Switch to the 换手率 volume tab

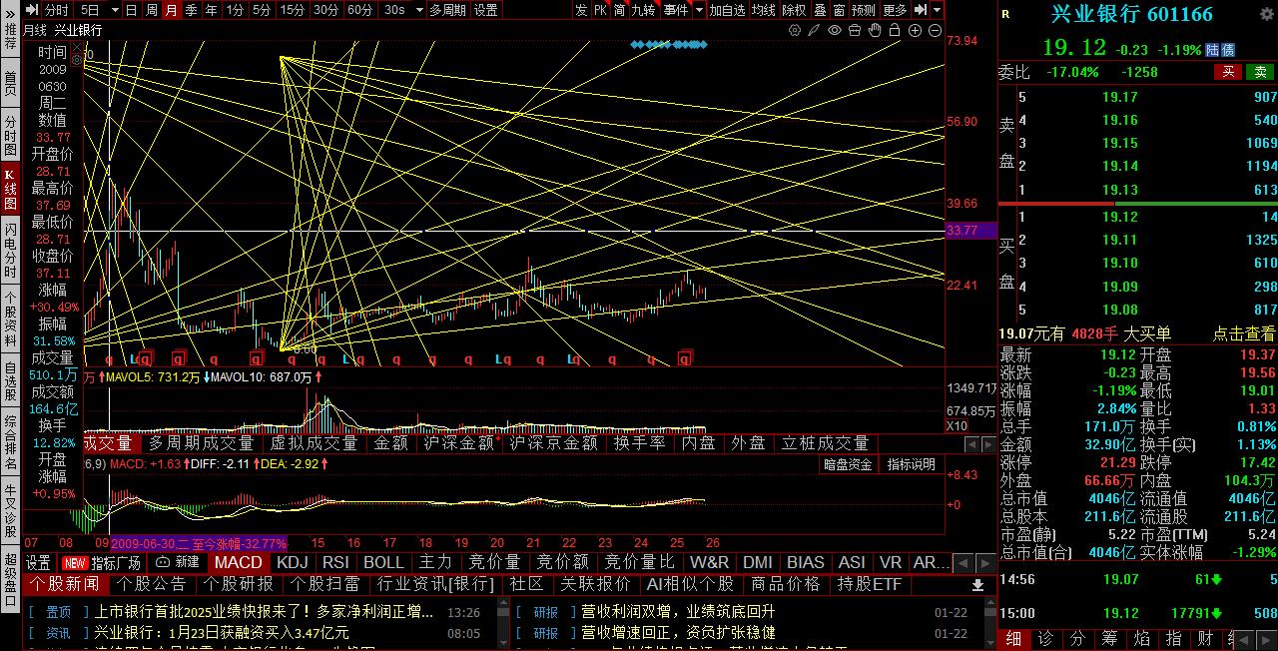coord(639,443)
